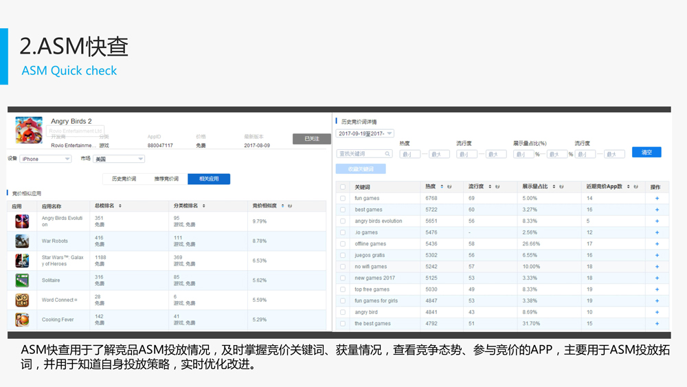Click the War Robots app icon
The width and height of the screenshot is (687, 387).
tap(22, 241)
